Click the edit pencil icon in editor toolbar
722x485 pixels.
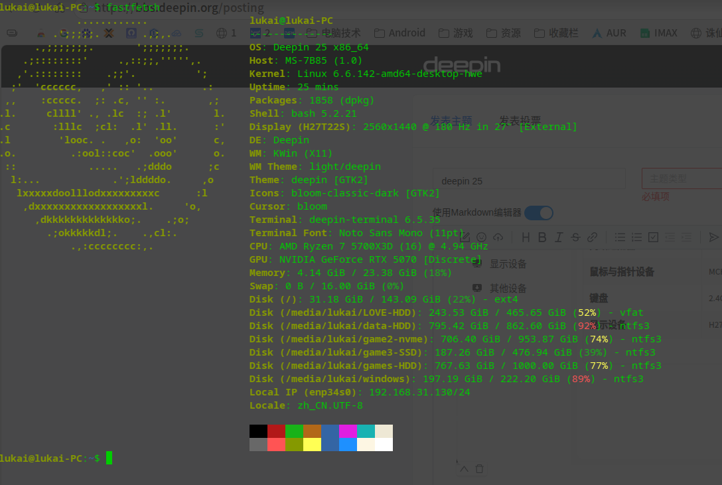point(465,237)
